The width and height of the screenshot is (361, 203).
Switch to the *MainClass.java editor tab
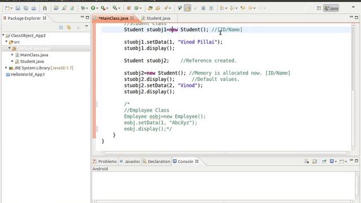click(x=113, y=18)
